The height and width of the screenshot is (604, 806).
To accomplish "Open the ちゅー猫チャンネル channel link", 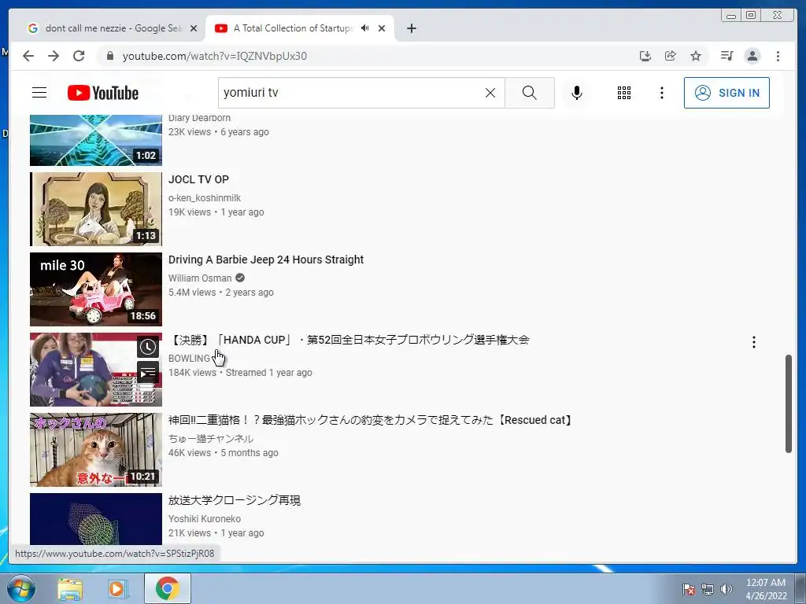I will click(211, 439).
